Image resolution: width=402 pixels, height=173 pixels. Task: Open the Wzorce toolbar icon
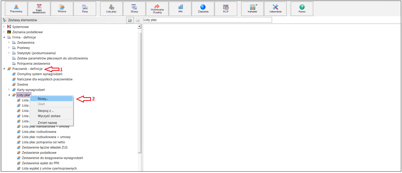[x=62, y=9]
